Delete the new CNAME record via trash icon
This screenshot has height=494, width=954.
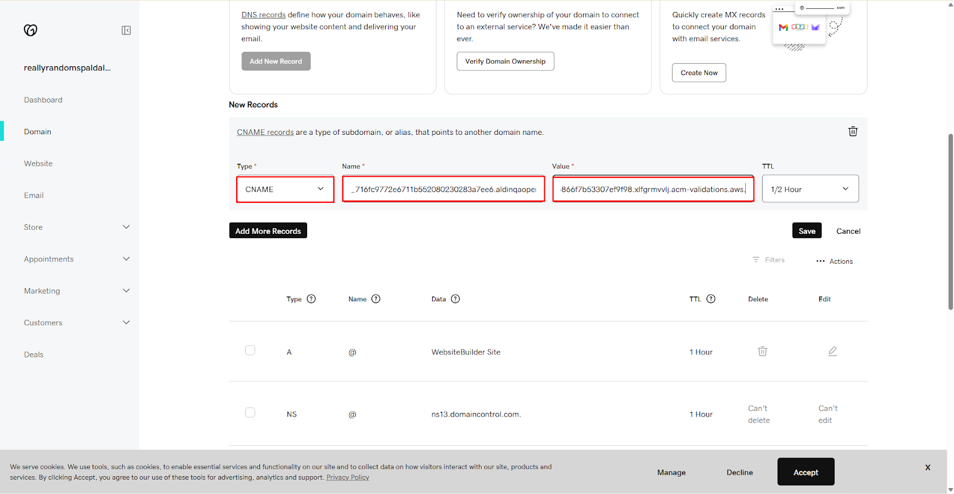point(853,131)
